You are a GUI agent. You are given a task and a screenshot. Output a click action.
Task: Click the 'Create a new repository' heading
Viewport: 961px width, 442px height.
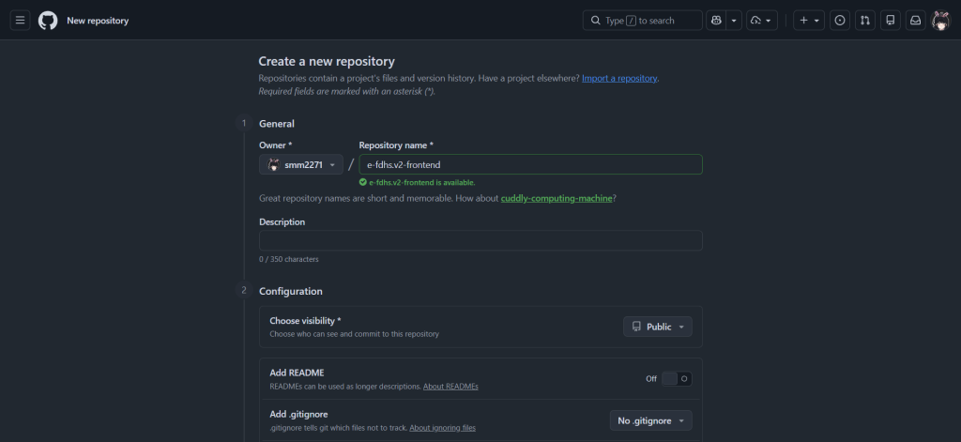[x=327, y=61]
